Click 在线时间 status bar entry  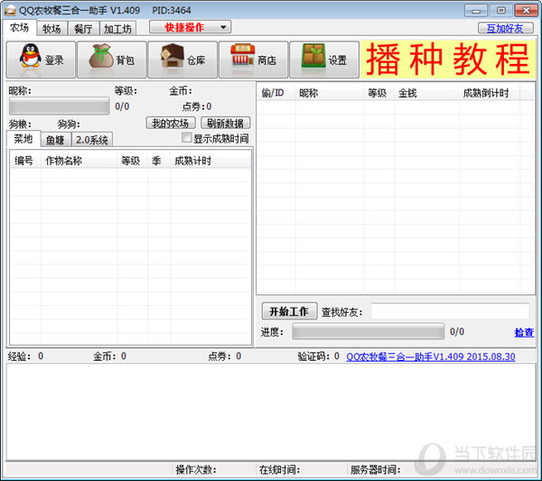point(279,469)
